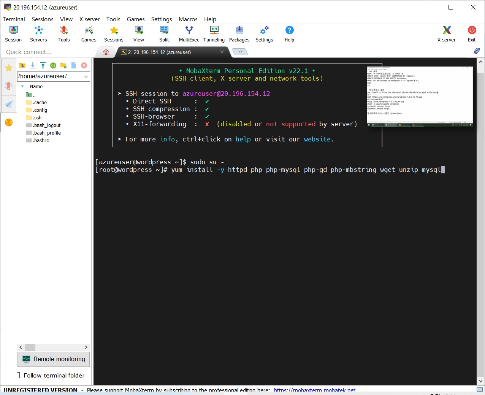This screenshot has width=485, height=395.
Task: Open the Sessions star toolbar icon
Action: point(114,34)
